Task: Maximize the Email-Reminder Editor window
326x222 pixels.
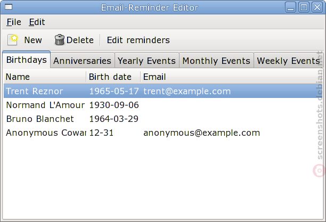Action: 304,7
